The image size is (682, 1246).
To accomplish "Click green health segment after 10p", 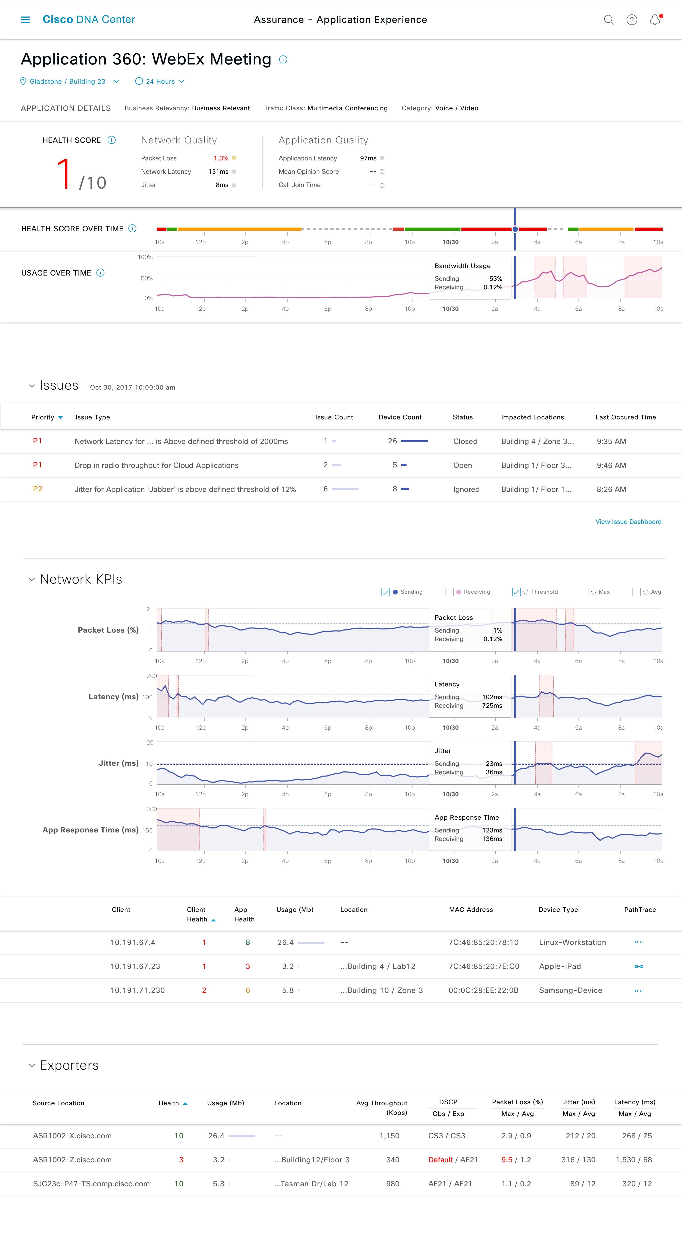I will click(432, 229).
